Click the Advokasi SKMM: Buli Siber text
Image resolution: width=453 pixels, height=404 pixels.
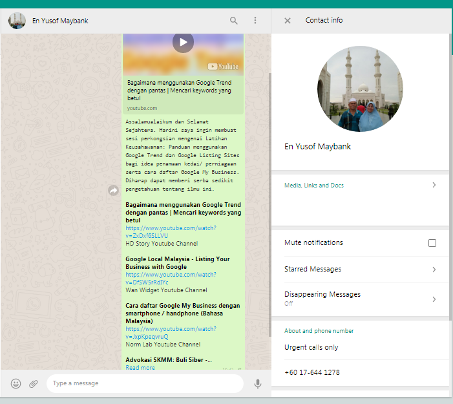click(169, 360)
